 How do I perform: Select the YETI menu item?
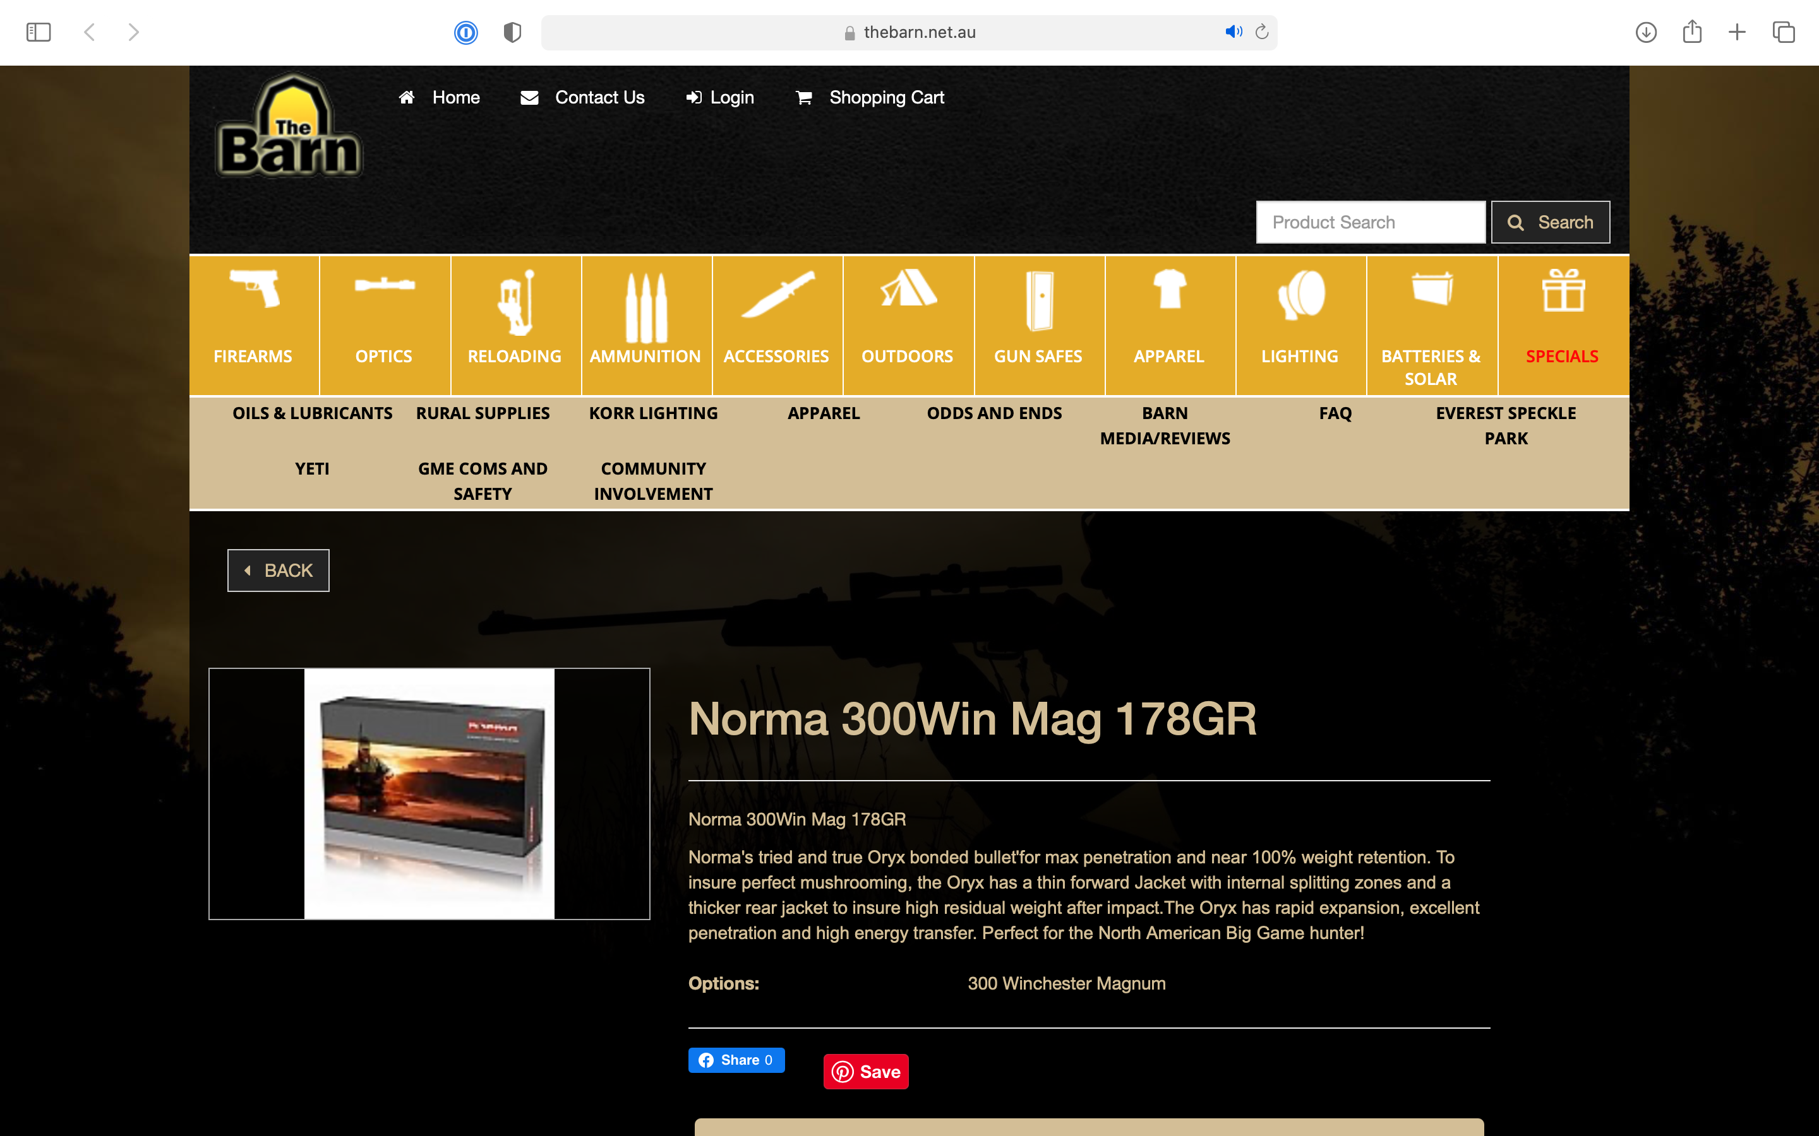coord(312,469)
